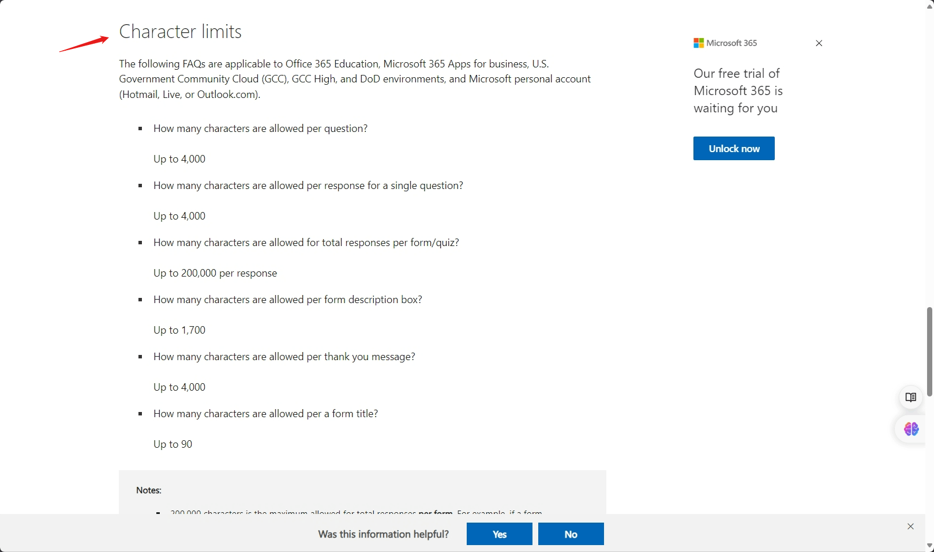The image size is (934, 552).
Task: Click the Unlock now button
Action: (733, 149)
